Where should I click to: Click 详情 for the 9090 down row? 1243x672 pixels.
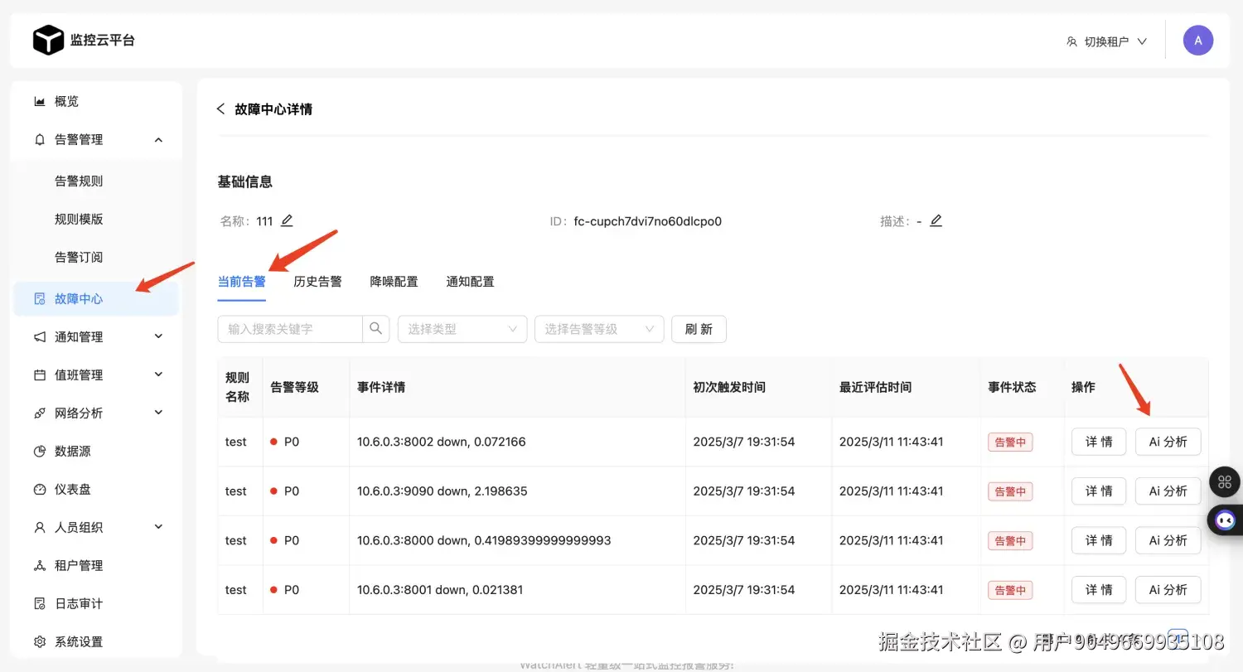coord(1099,491)
